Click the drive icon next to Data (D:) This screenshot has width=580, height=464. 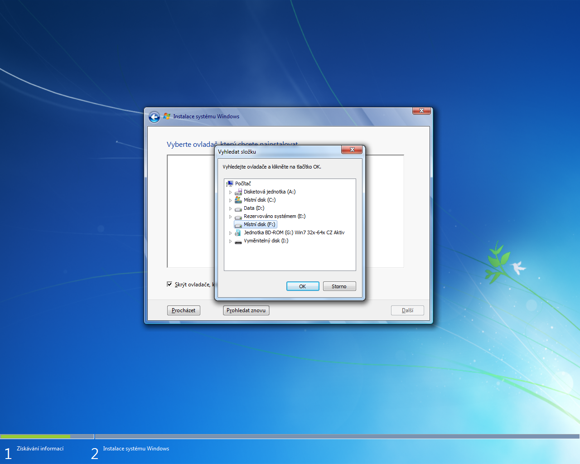(238, 208)
